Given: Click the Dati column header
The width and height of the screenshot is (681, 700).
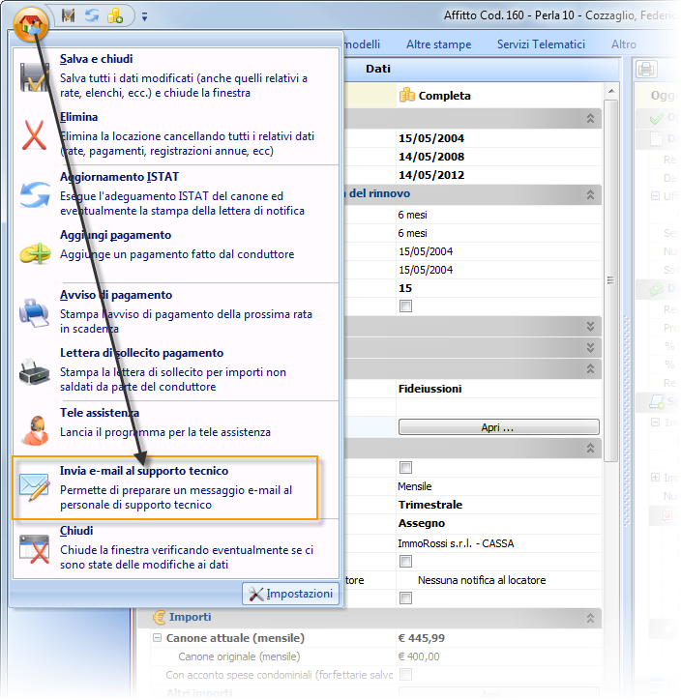Looking at the screenshot, I should pyautogui.click(x=378, y=69).
